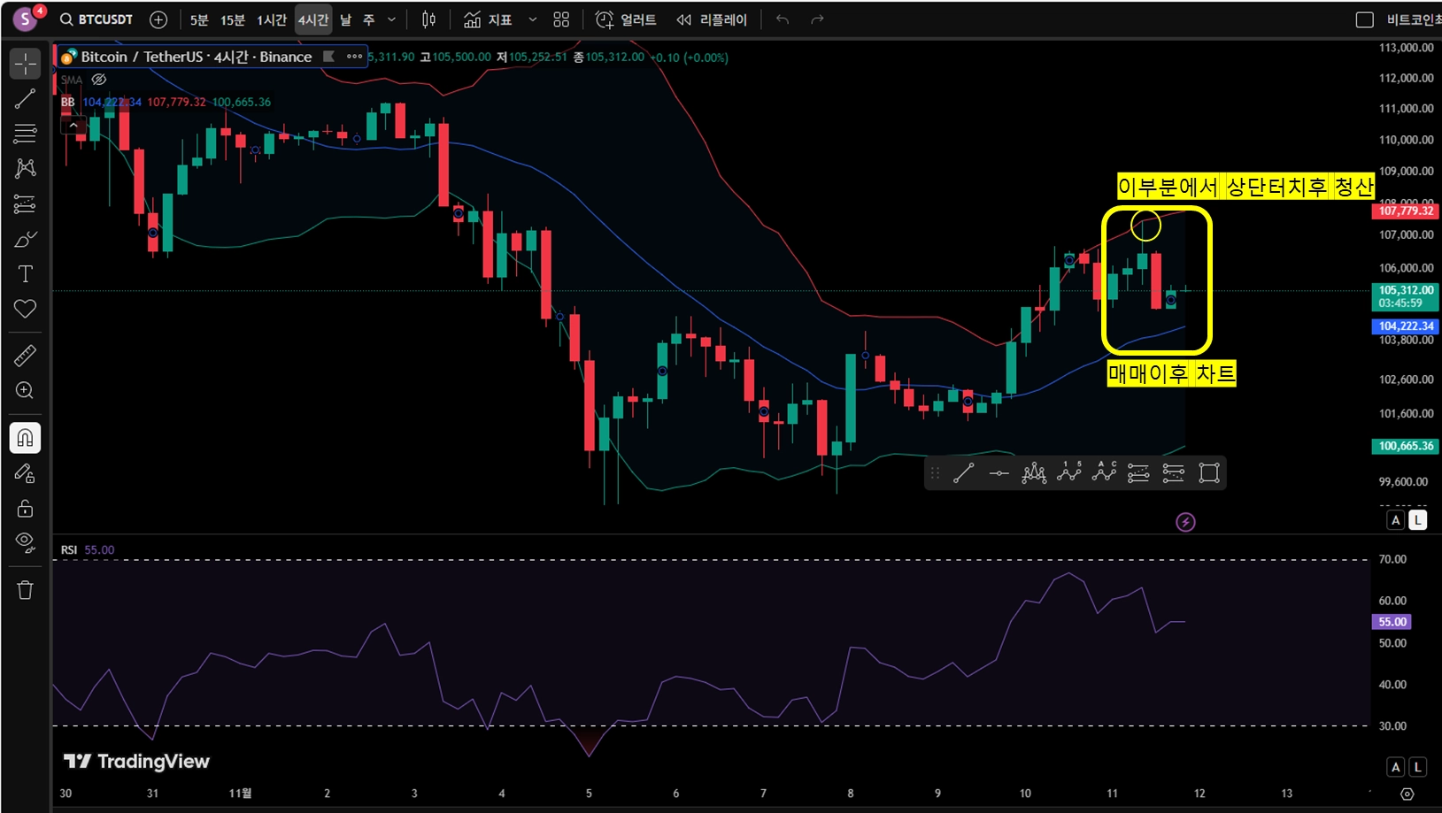Switch to the 5분 timeframe

pyautogui.click(x=199, y=19)
